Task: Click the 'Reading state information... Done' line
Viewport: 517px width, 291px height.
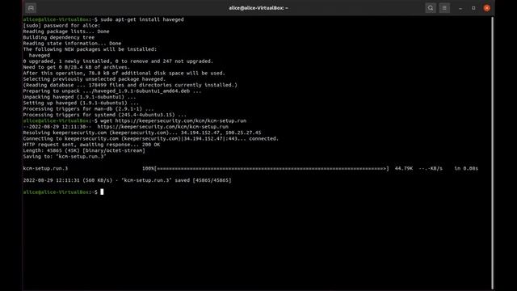Action: pyautogui.click(x=72, y=43)
